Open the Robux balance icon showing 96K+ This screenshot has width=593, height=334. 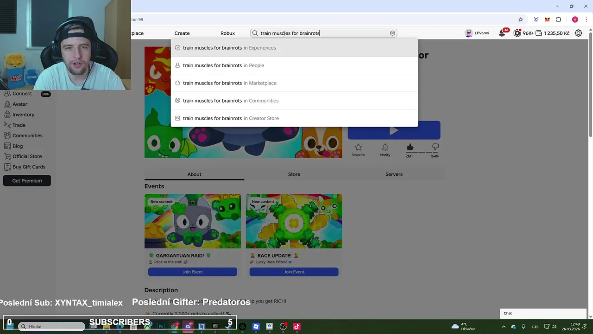pyautogui.click(x=517, y=33)
